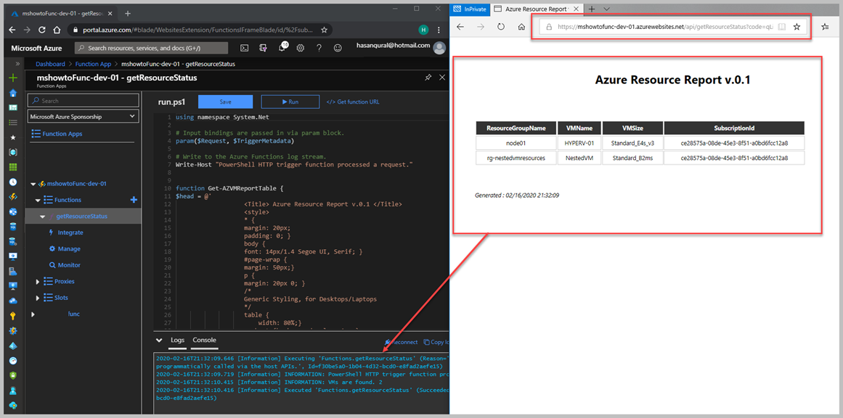Toggle Edge reading view icon
The height and width of the screenshot is (418, 843).
(x=782, y=26)
